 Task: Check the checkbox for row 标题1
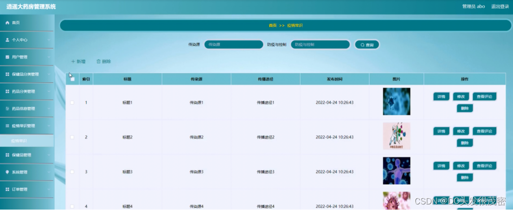click(72, 102)
